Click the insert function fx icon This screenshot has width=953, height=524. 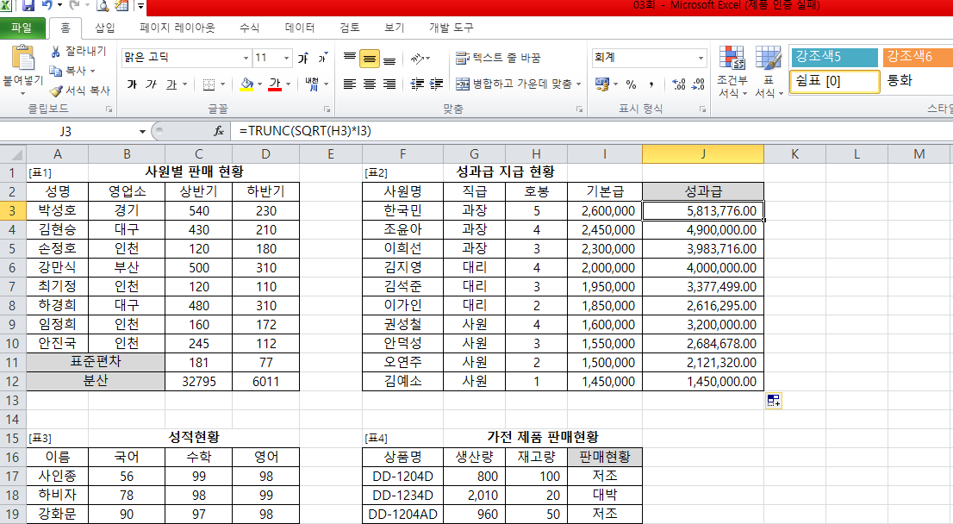219,131
